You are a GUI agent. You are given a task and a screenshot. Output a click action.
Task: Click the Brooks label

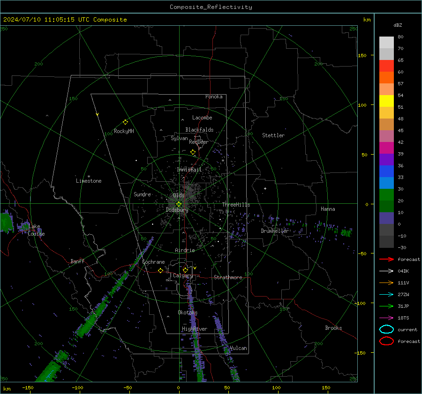(333, 328)
